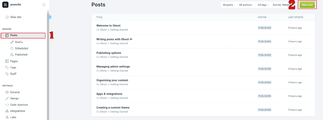Image resolution: width=323 pixels, height=120 pixels.
Task: Open the All authors filter dropdown
Action: (246, 5)
